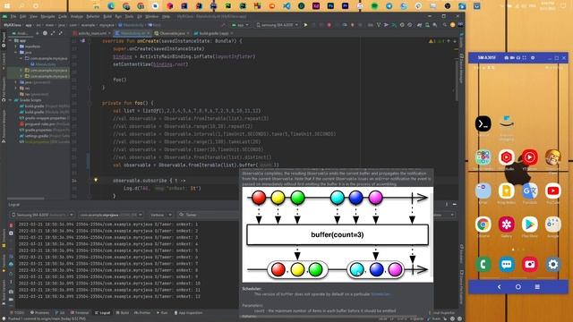Image resolution: width=573 pixels, height=322 pixels.
Task: Open the Verbose log level dropdown
Action: click(161, 215)
